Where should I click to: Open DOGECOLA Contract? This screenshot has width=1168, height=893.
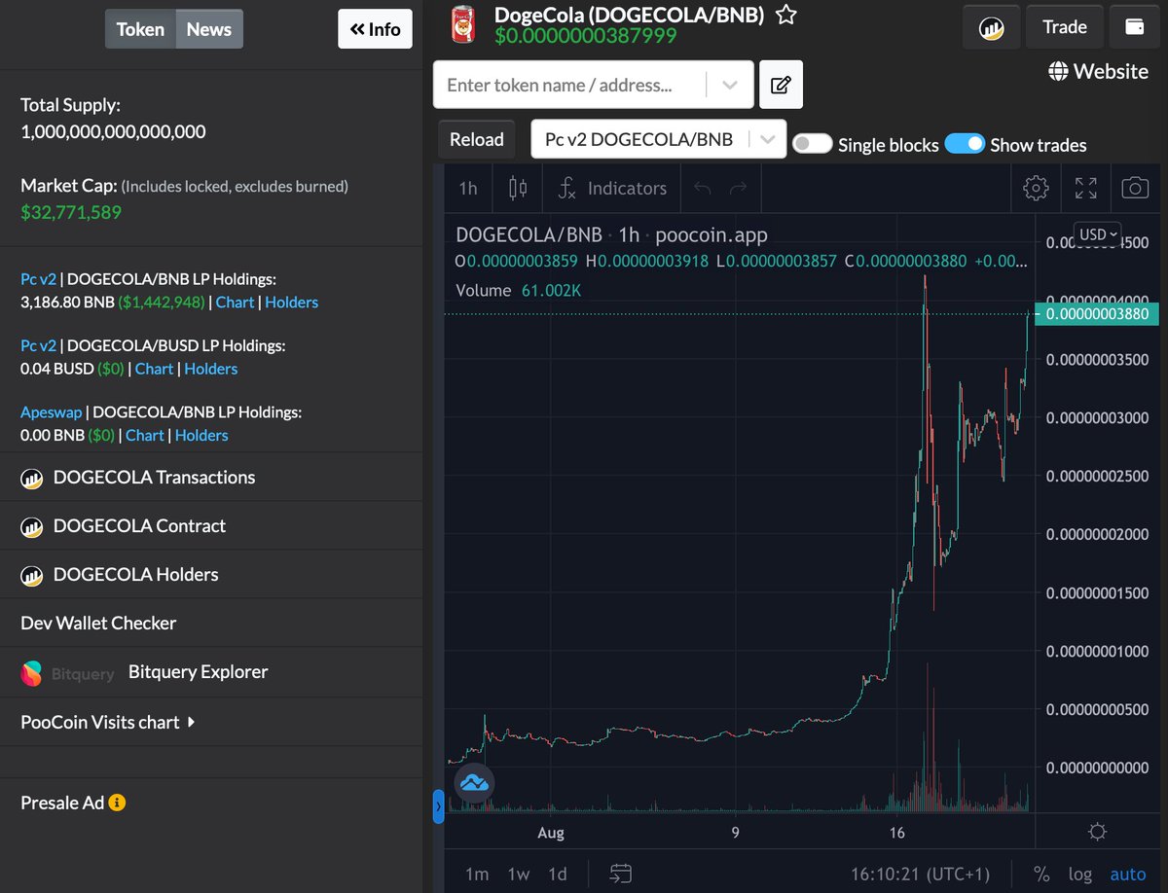[139, 526]
